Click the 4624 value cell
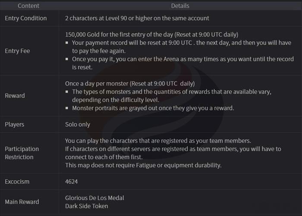The width and height of the screenshot is (302, 216). point(71,182)
